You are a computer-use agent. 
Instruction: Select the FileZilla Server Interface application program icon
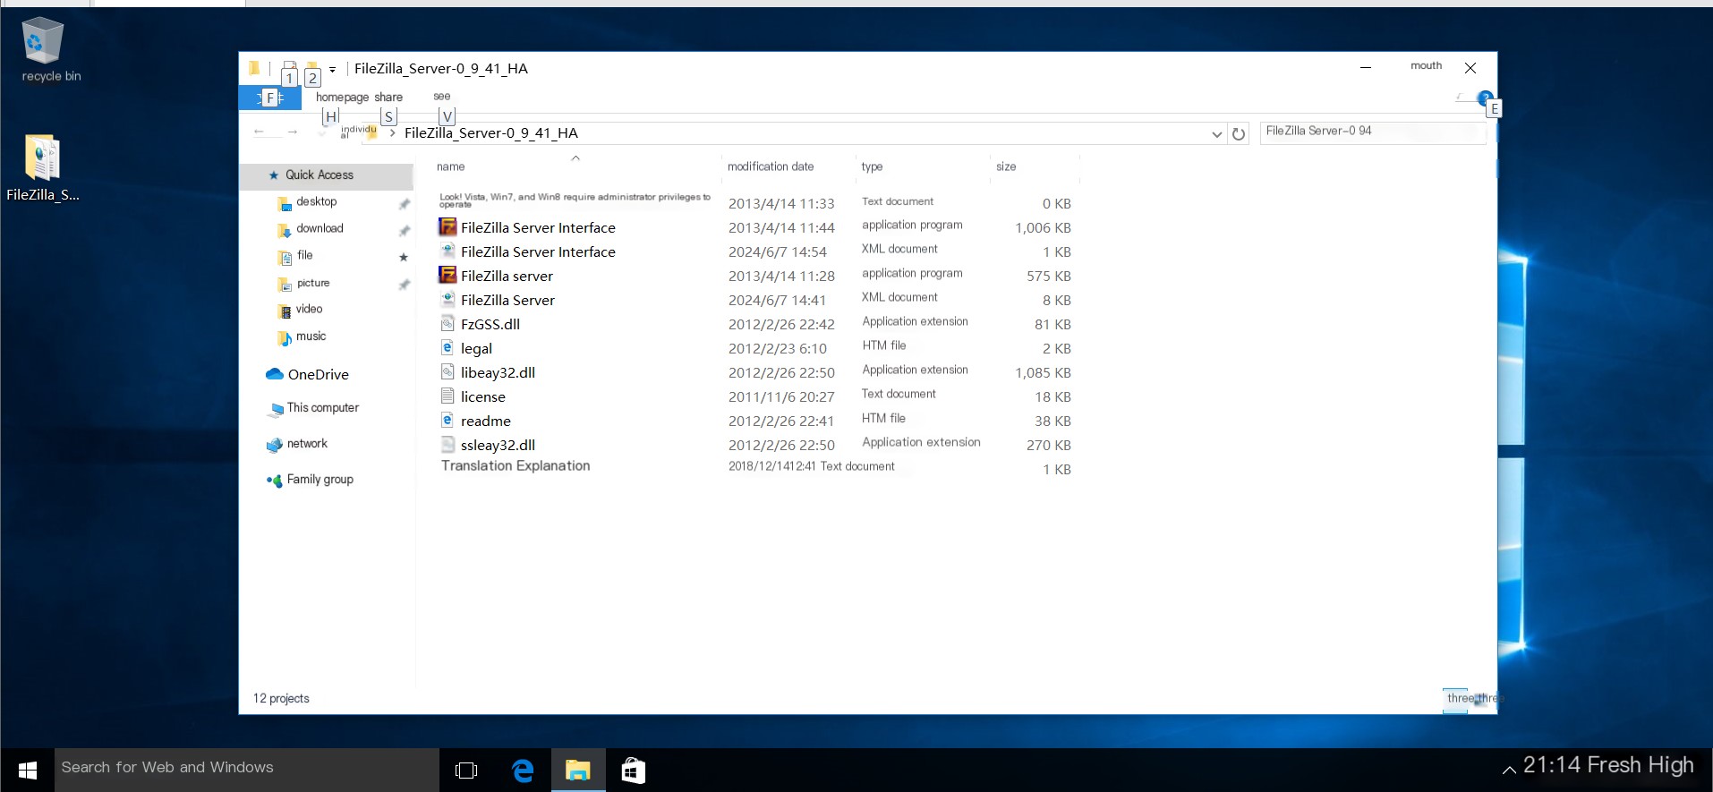tap(447, 227)
